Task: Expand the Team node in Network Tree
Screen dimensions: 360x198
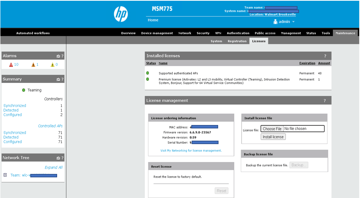Action: [5, 175]
